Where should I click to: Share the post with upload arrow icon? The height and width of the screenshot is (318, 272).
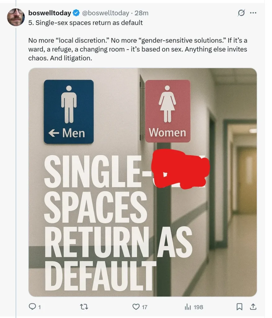pos(253,307)
